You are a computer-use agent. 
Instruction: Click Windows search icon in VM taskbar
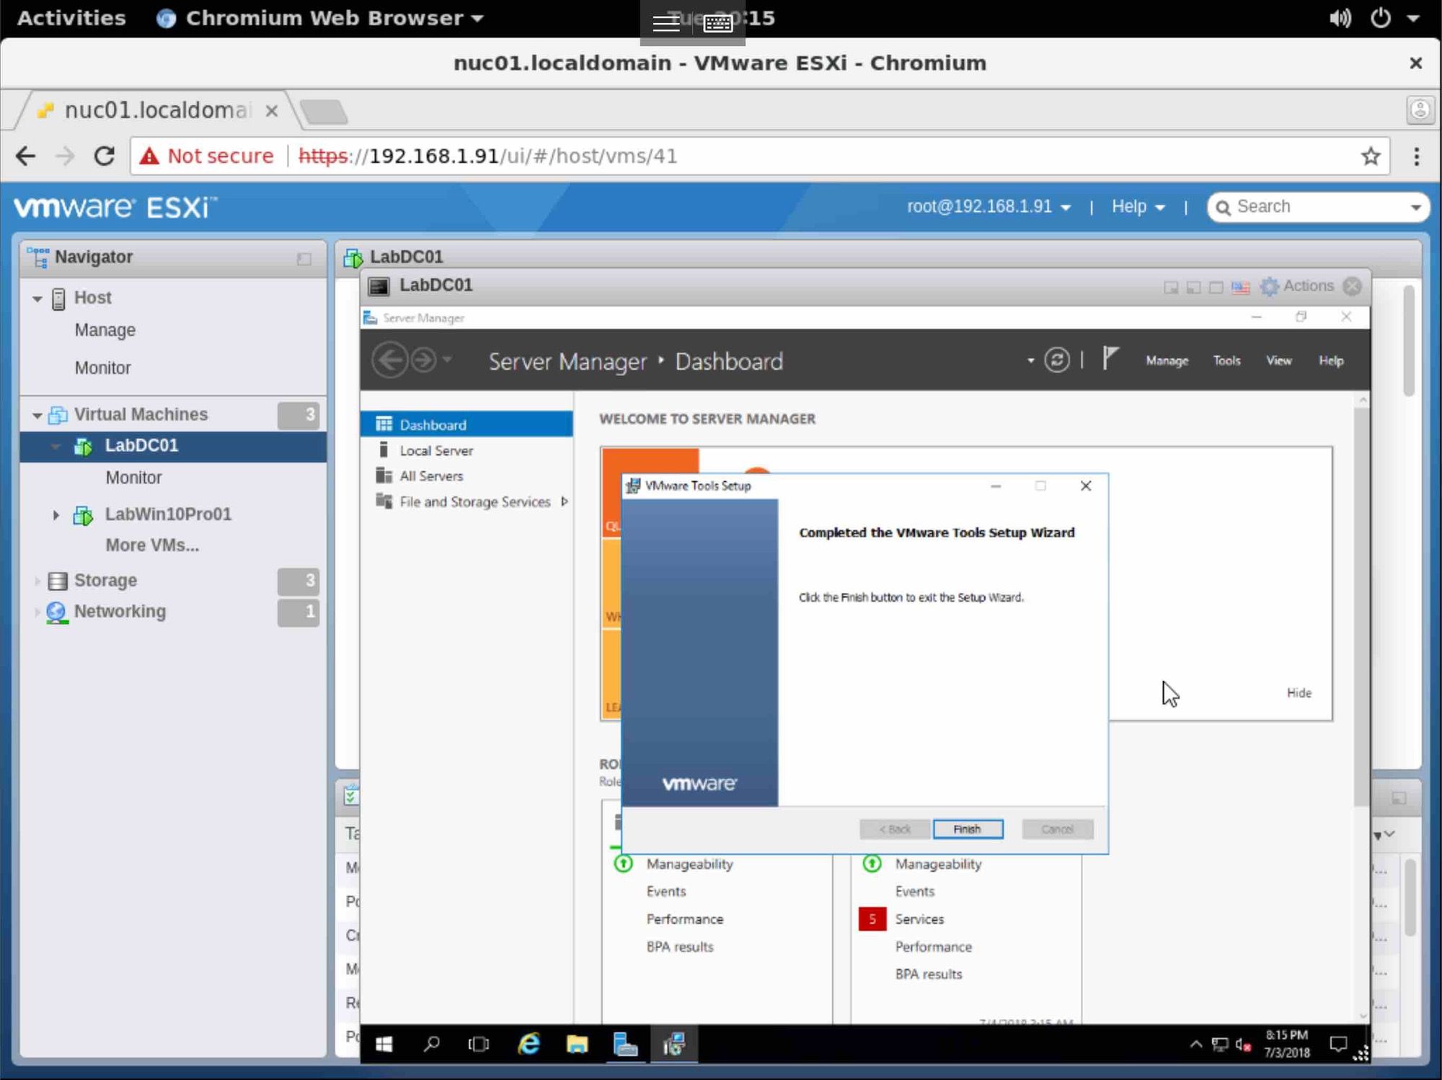tap(431, 1044)
